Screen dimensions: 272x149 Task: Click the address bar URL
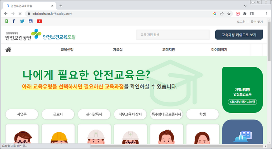(52, 14)
